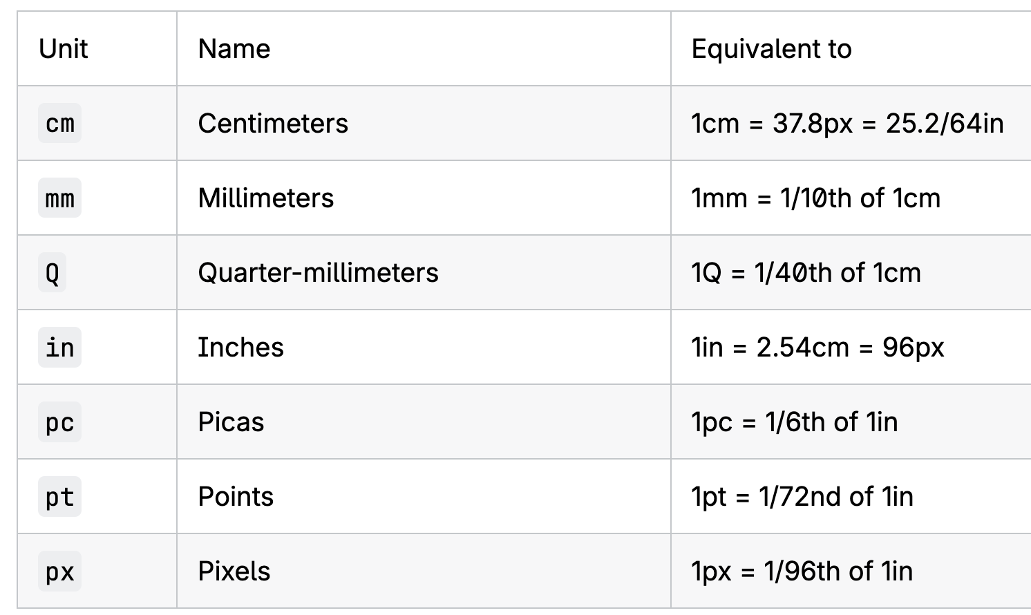Click the "Name" column header
Image resolution: width=1031 pixels, height=615 pixels.
tap(234, 49)
